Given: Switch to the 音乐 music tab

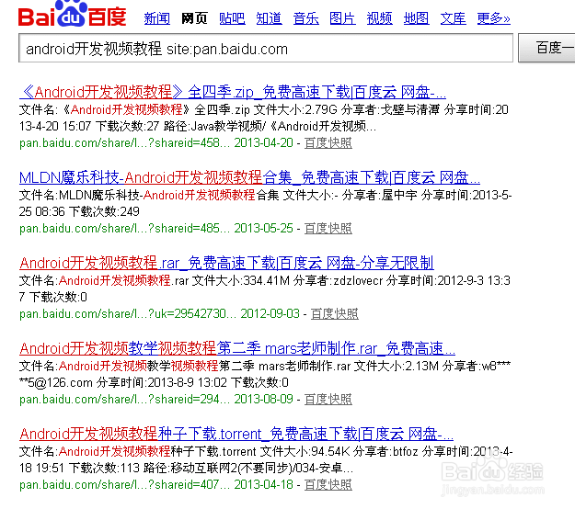Looking at the screenshot, I should click(x=305, y=18).
